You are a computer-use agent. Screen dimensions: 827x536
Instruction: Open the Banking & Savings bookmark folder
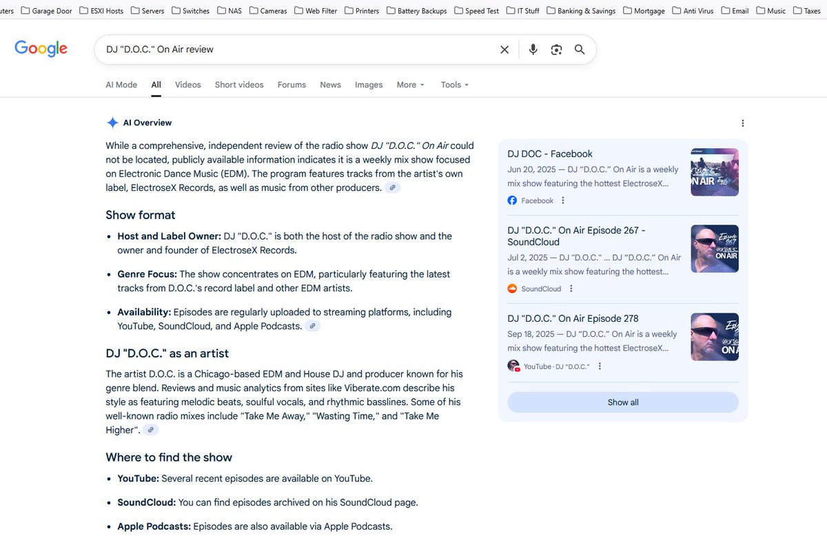(x=581, y=11)
